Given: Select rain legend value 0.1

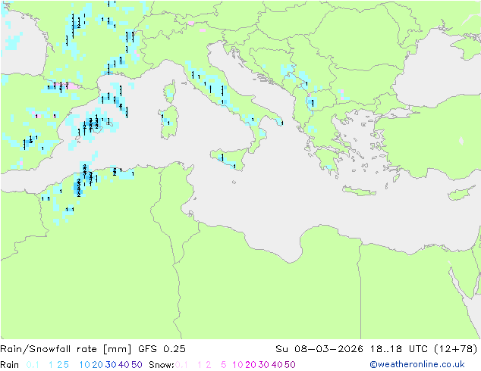Looking at the screenshot, I should [x=33, y=365].
